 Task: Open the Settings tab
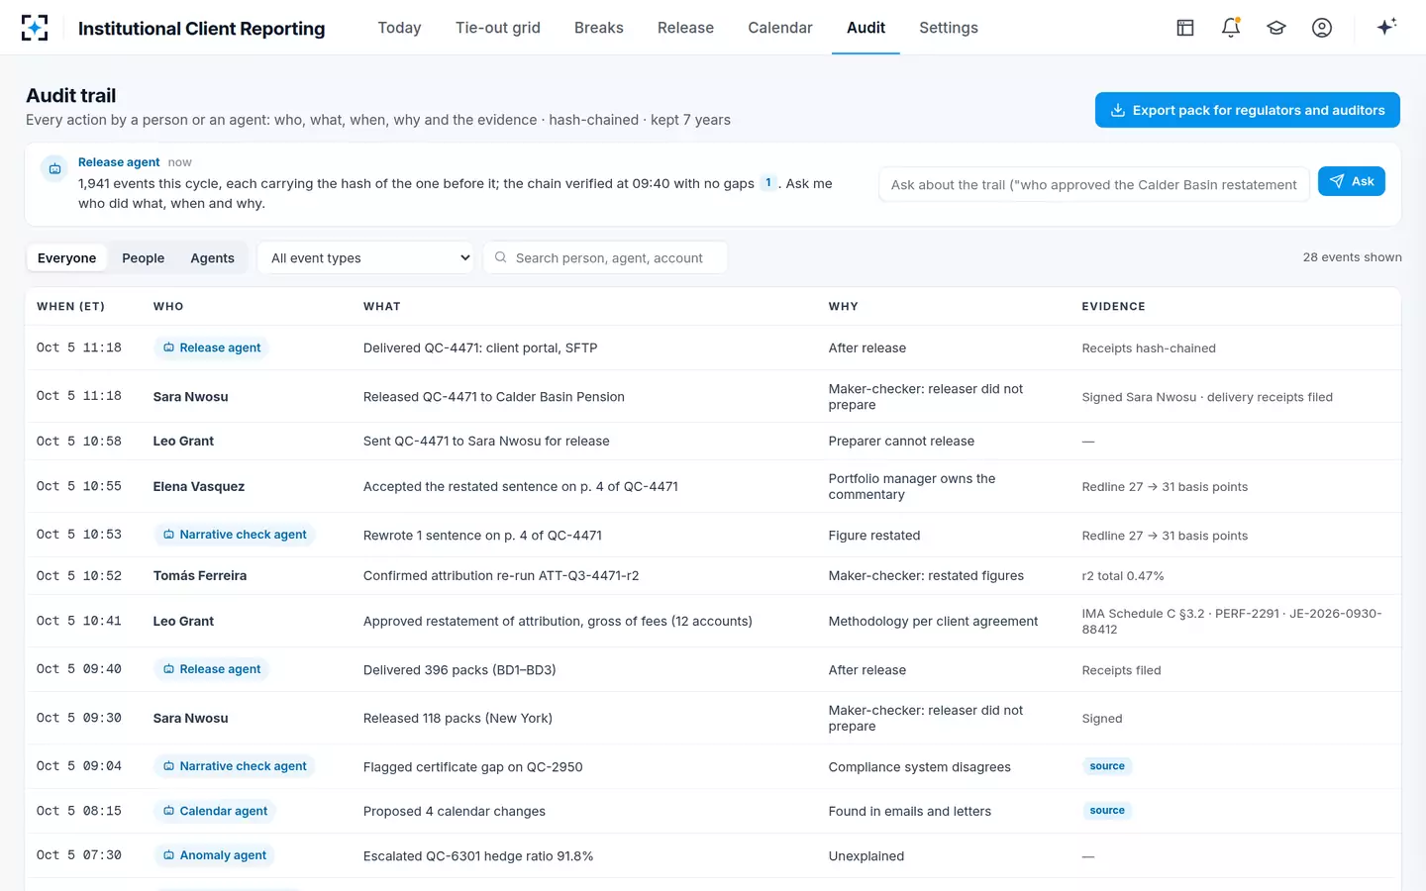pyautogui.click(x=949, y=28)
